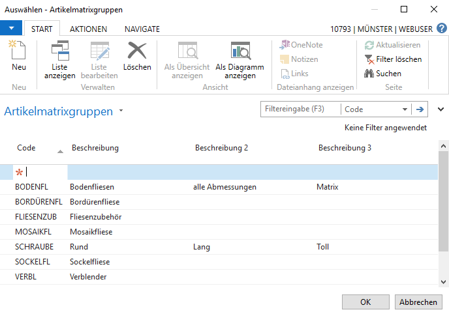Switch to the NAVIGATE tab
The height and width of the screenshot is (314, 449).
(142, 29)
